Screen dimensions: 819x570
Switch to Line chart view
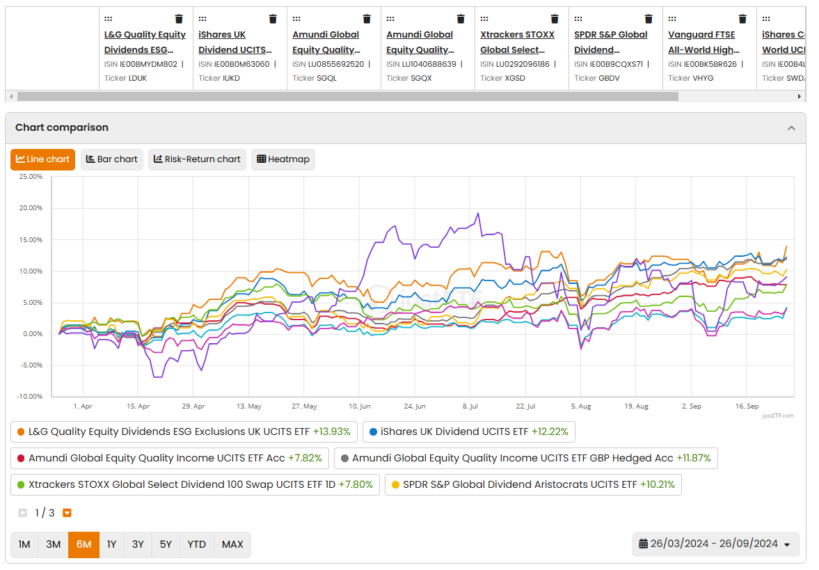point(43,159)
